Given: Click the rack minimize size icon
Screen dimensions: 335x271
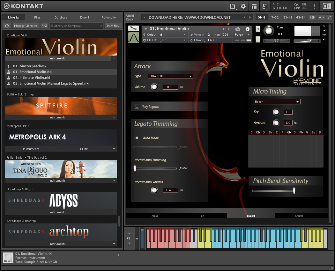Looking at the screenshot, I should [x=330, y=17].
